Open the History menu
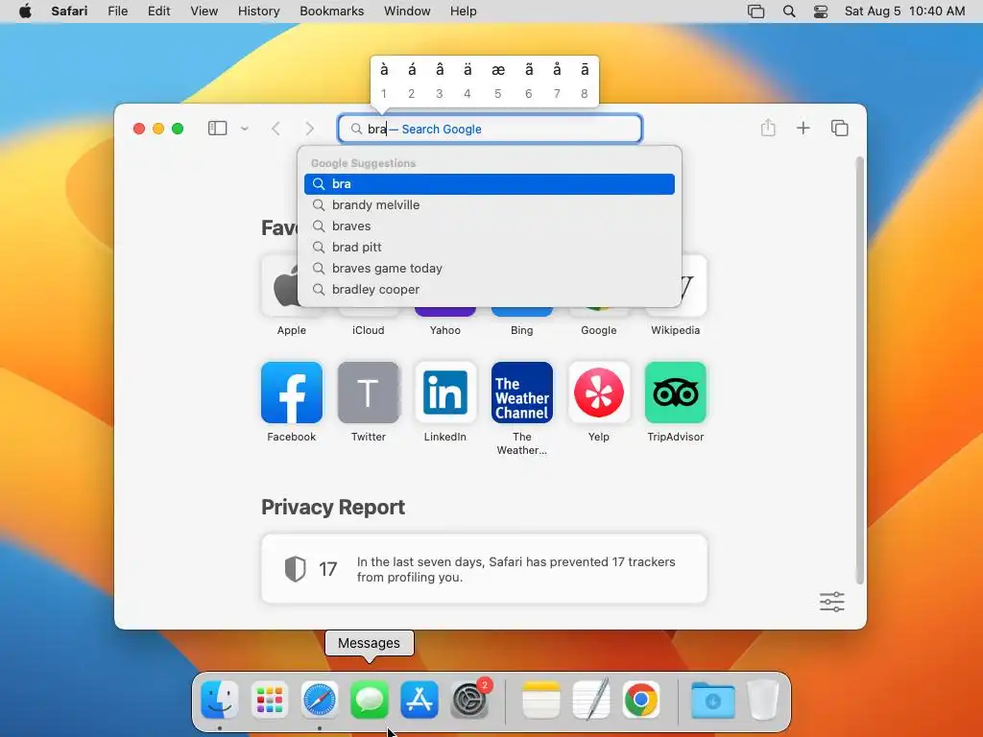This screenshot has width=983, height=737. tap(258, 12)
